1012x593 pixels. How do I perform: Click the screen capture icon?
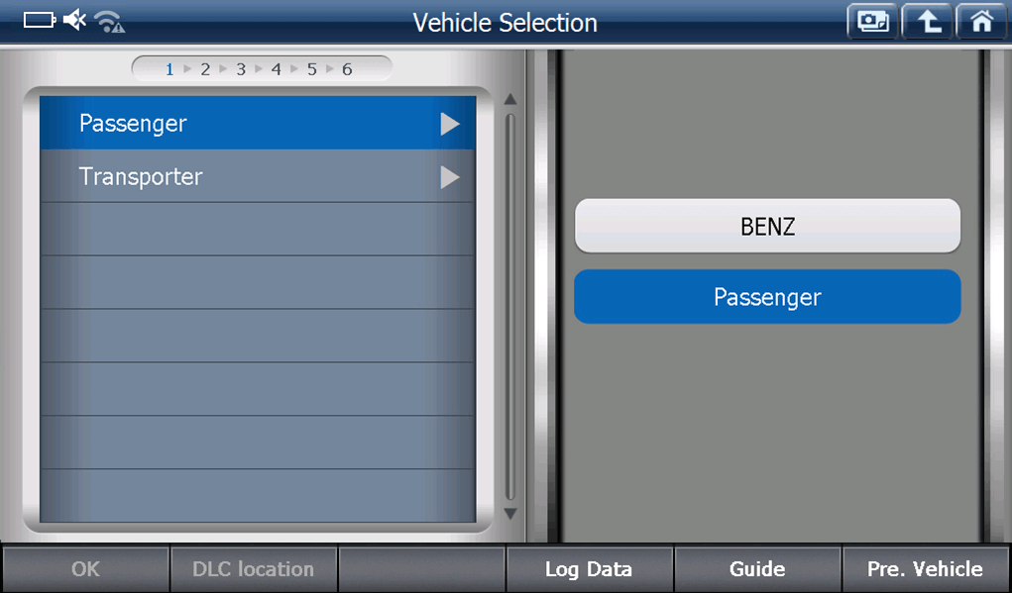tap(872, 22)
